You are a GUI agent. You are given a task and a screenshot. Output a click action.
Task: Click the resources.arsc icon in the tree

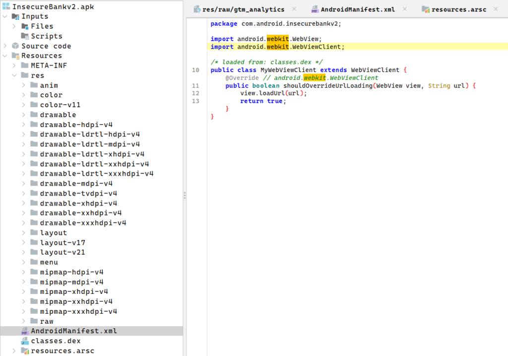[x=25, y=351]
